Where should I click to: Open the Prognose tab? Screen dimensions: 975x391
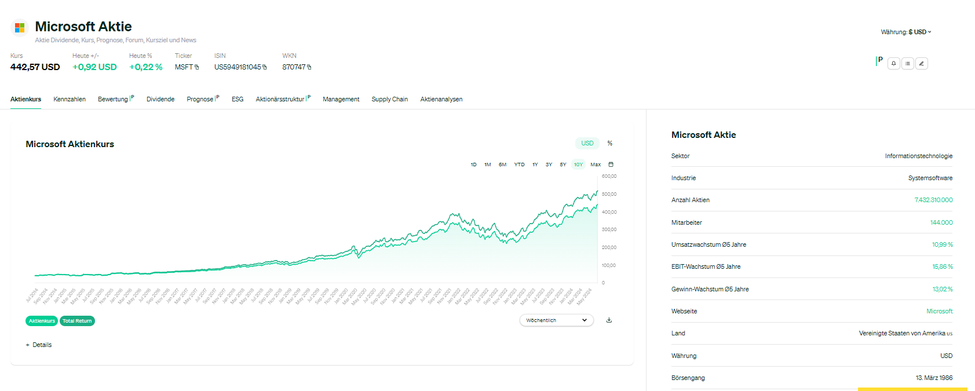coord(203,99)
